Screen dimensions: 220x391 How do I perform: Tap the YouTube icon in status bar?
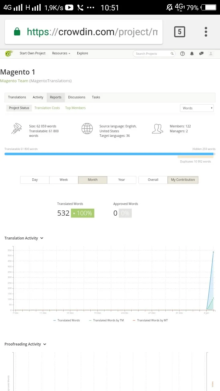point(69,8)
